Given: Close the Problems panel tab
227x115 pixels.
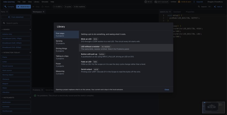Looking at the screenshot, I should [42, 90].
